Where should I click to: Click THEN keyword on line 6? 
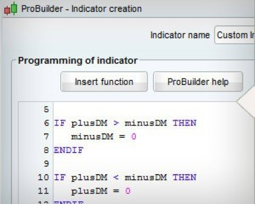[184, 123]
